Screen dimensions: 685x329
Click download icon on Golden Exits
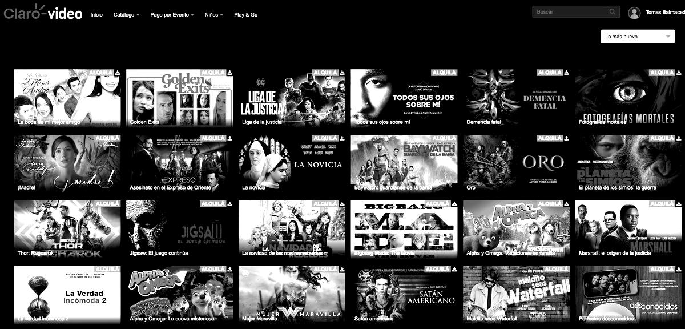229,73
